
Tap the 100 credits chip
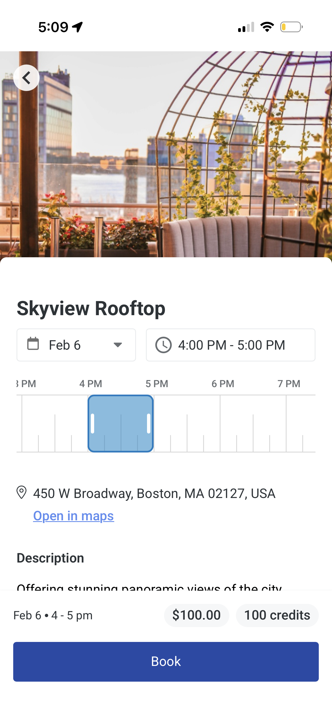[277, 615]
